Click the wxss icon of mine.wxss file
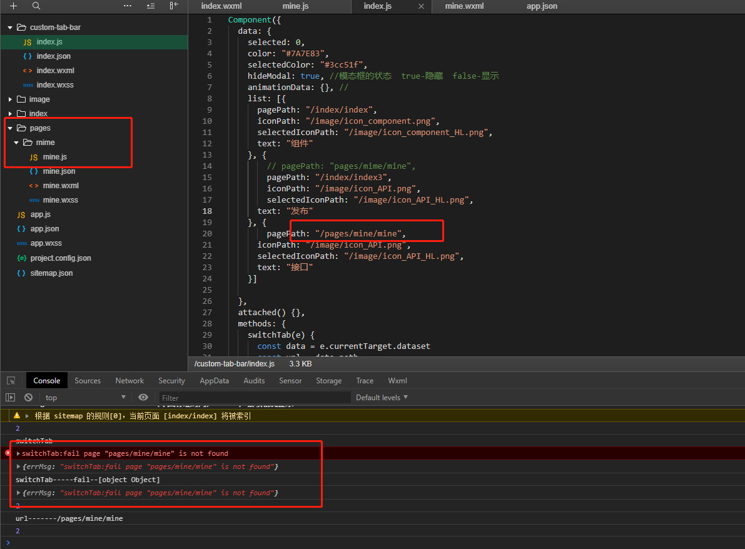This screenshot has height=549, width=745. (34, 200)
